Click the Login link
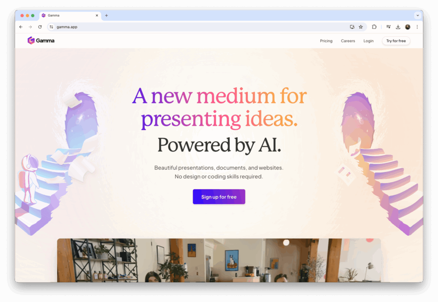 coord(368,41)
